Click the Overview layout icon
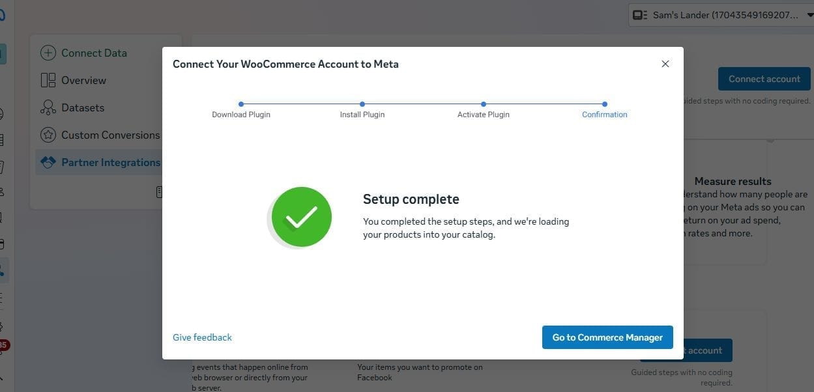Viewport: 814px width, 392px height. pos(48,80)
